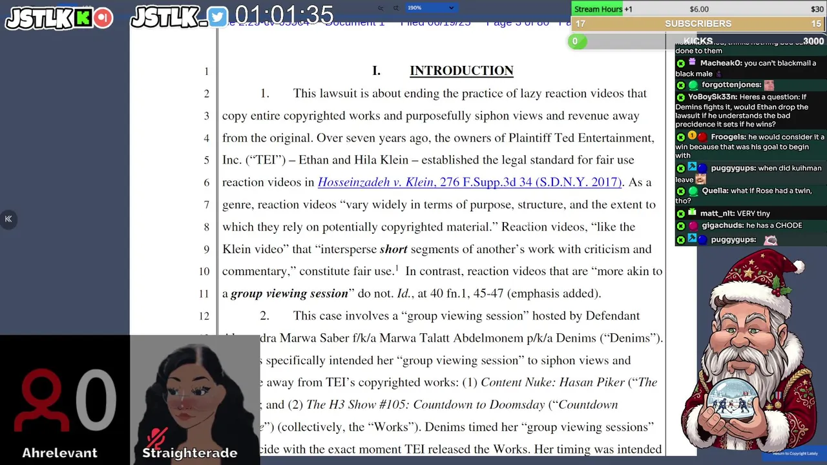
Task: Click the Macheak0 username in chat
Action: pyautogui.click(x=720, y=63)
